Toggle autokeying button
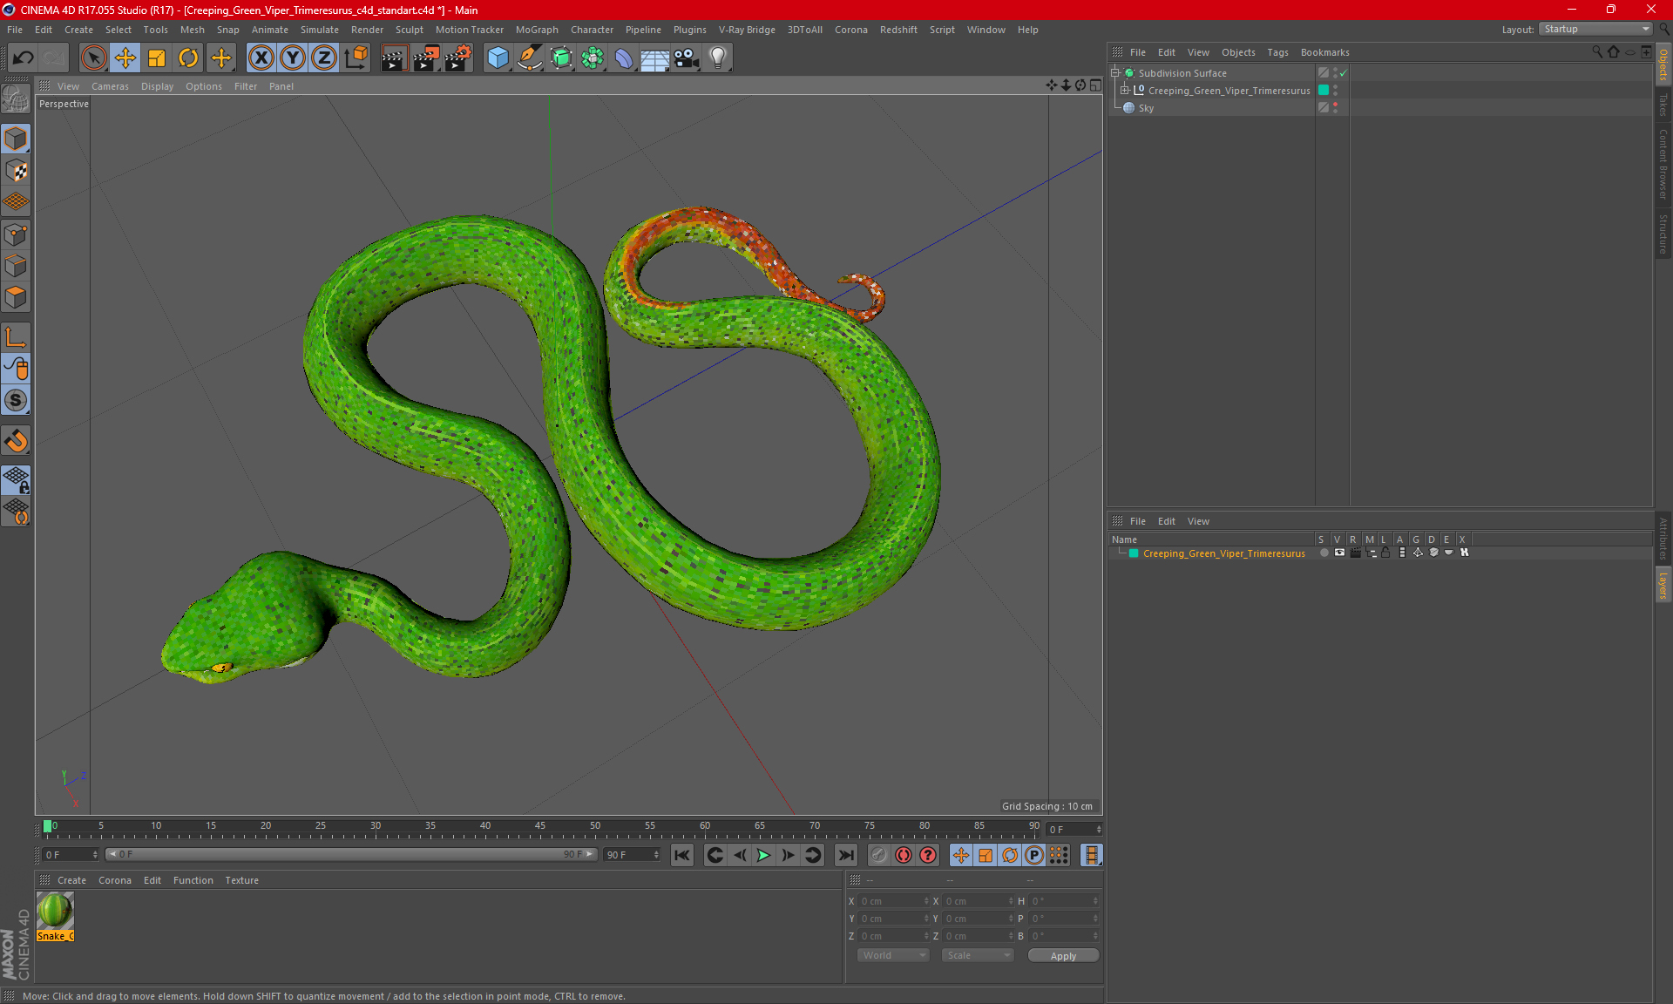This screenshot has width=1673, height=1004. pyautogui.click(x=904, y=855)
